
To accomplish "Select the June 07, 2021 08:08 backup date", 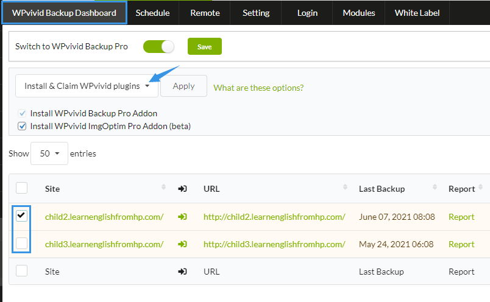I will click(x=397, y=217).
